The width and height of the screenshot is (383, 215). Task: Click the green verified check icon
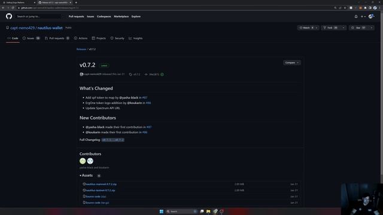[x=162, y=74]
